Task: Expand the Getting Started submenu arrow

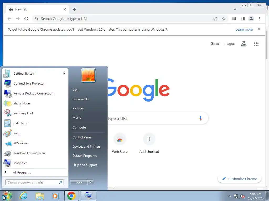Action: pyautogui.click(x=64, y=74)
